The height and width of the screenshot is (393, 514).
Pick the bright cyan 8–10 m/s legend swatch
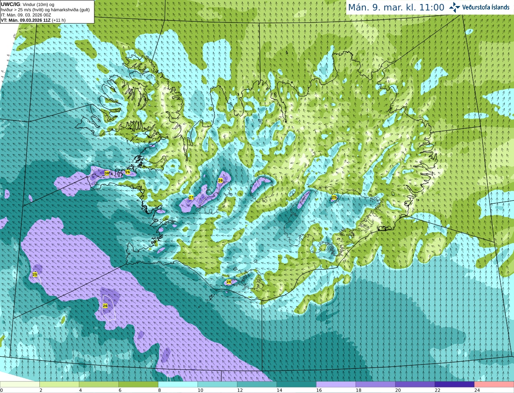point(178,385)
